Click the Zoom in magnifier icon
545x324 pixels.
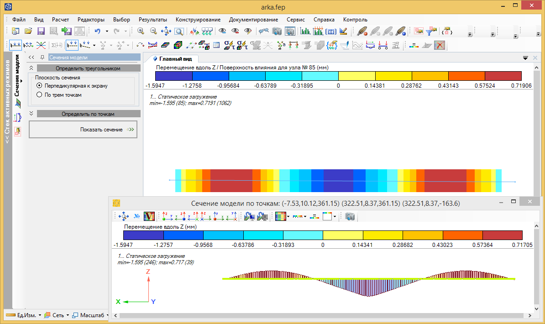141,31
